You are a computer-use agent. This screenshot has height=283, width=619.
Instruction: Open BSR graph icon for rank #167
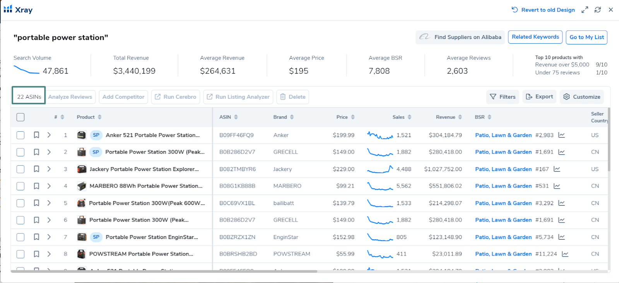click(557, 169)
